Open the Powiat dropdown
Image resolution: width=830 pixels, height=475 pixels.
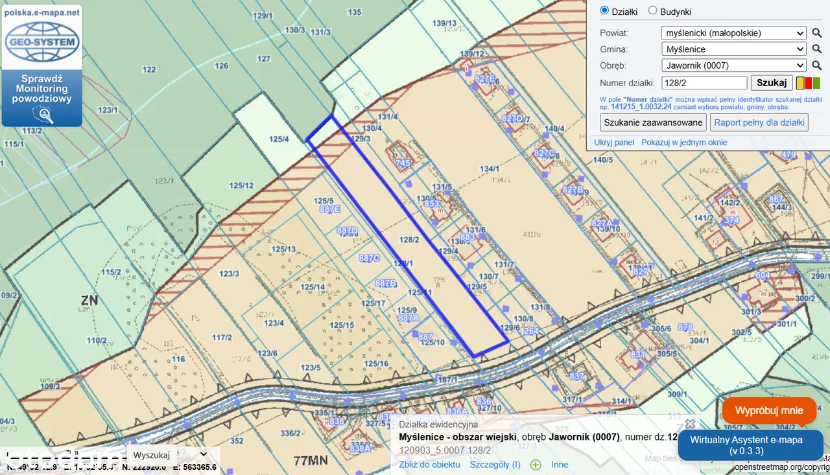point(733,33)
